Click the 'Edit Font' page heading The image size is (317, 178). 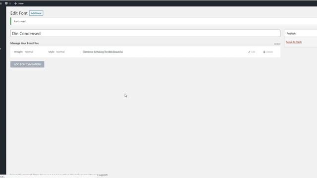[19, 13]
